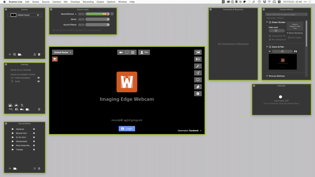This screenshot has height=177, width=315.
Task: Enable the Zoom & Pan checkbox
Action: [270, 47]
